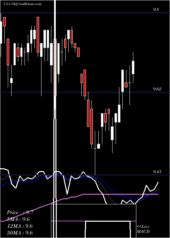Click the 12MA : 9.6 readout
170x238 pixels.
coord(20,226)
